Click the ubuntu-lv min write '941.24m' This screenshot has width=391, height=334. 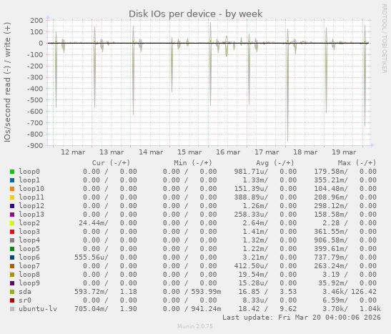click(x=206, y=309)
